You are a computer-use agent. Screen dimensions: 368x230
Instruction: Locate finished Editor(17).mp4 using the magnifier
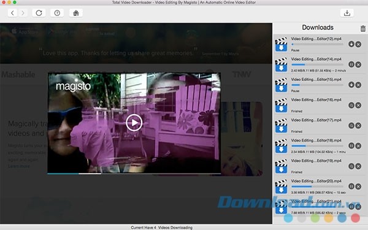(x=351, y=126)
